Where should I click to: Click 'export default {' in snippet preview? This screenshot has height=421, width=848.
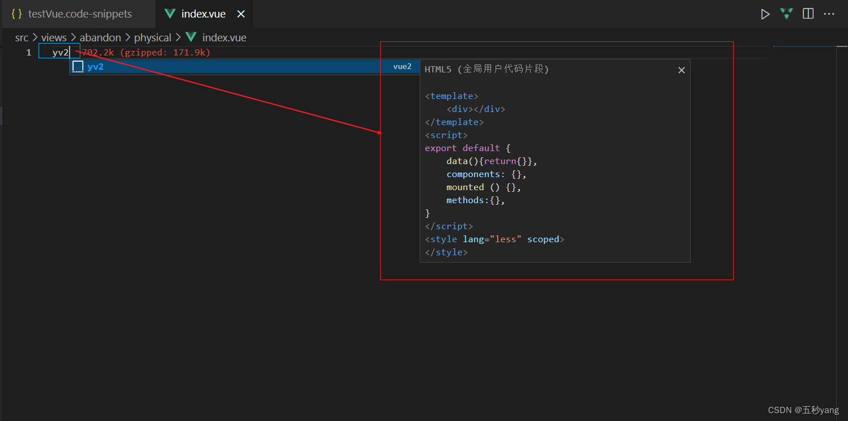(x=468, y=148)
